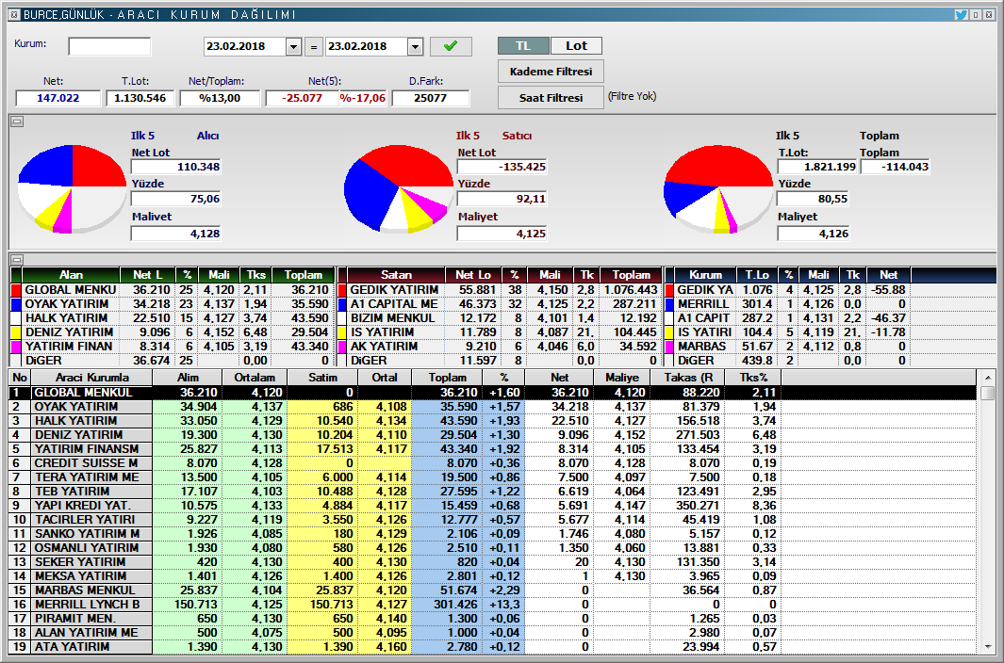The image size is (1004, 663).
Task: Click the scroll down arrow of broker list
Action: tap(987, 647)
